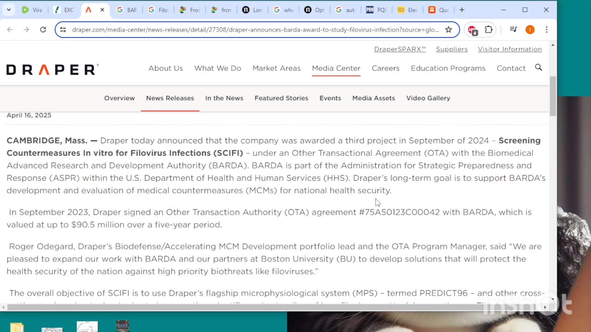Switch to the PRN 'PQS' tab
This screenshot has height=332, width=591.
pyautogui.click(x=377, y=10)
